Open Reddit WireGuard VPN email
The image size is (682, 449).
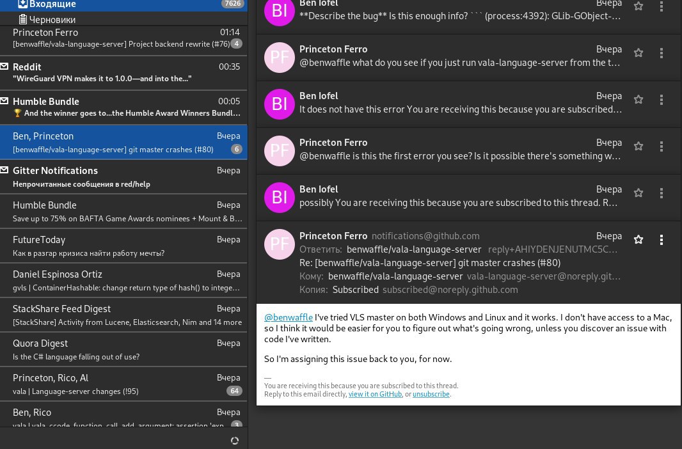click(x=123, y=72)
